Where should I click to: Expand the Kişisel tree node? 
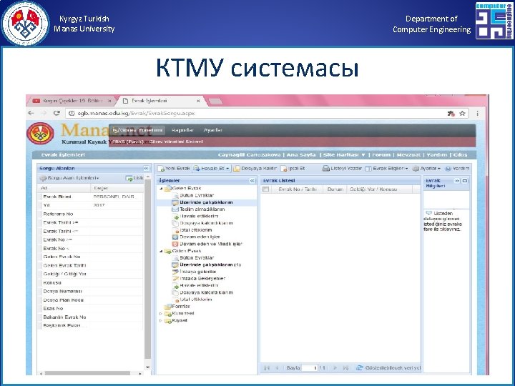(x=161, y=321)
